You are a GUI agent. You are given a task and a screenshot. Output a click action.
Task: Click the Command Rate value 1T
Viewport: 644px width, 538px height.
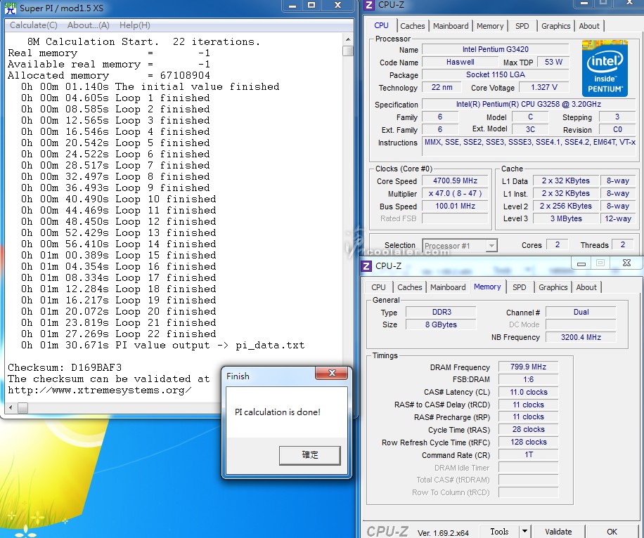pos(528,454)
